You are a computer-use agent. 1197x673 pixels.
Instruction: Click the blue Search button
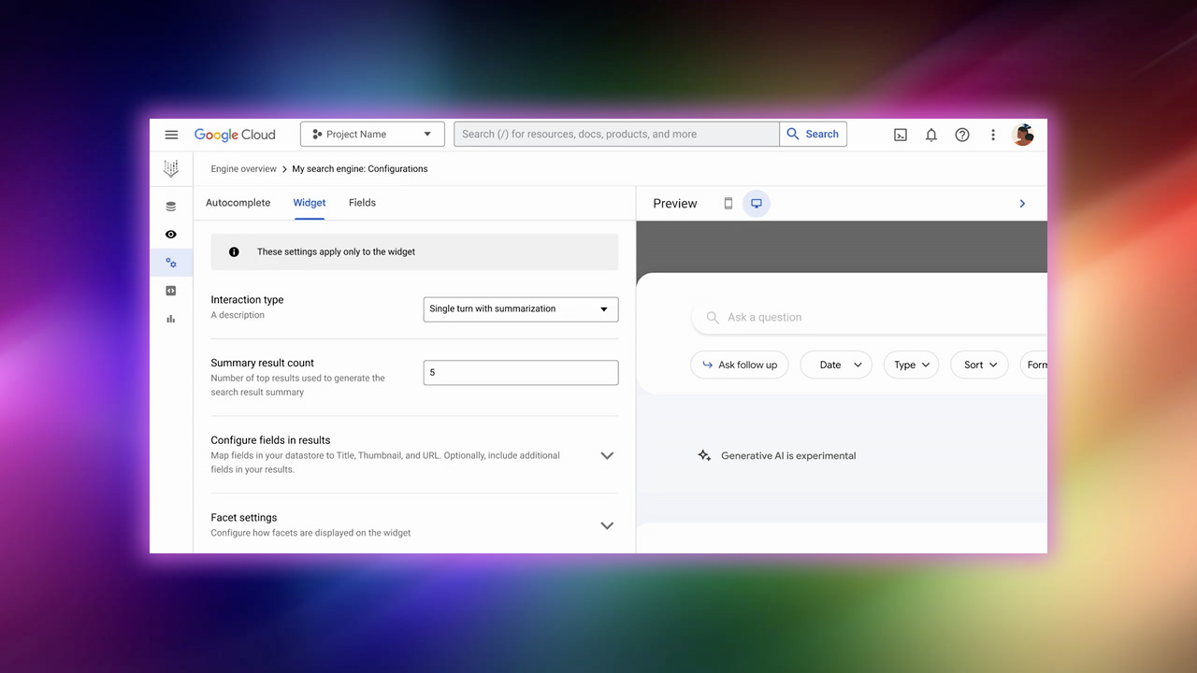[813, 135]
